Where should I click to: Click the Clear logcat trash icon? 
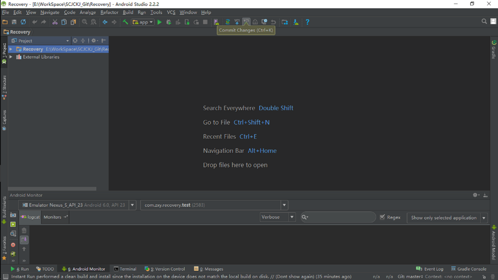point(24,231)
